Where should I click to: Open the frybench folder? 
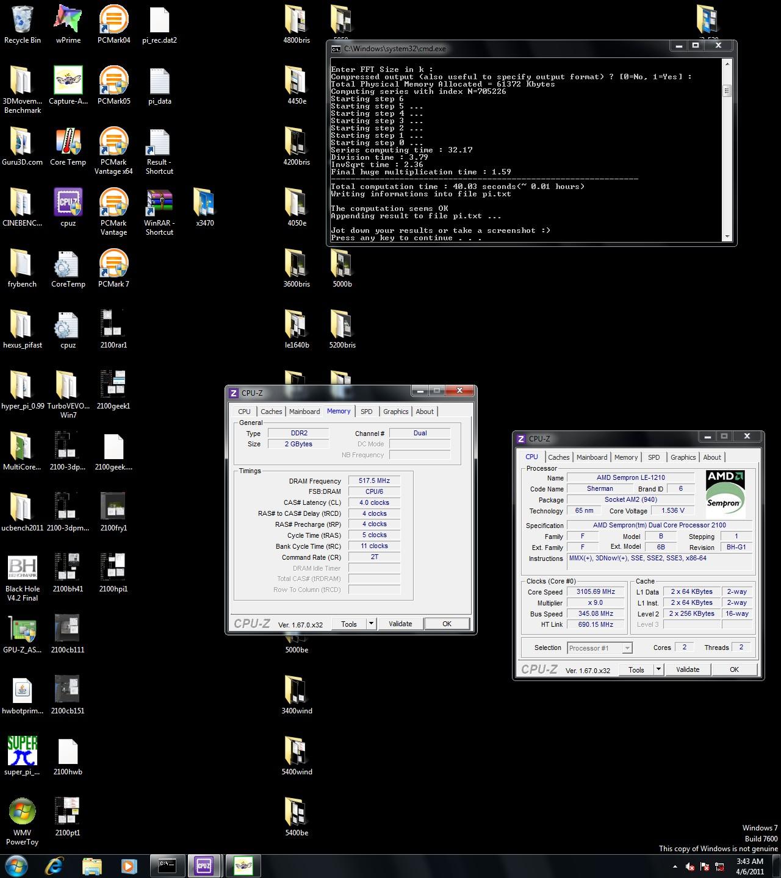click(23, 268)
